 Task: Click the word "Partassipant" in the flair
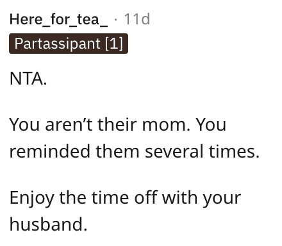click(x=58, y=44)
